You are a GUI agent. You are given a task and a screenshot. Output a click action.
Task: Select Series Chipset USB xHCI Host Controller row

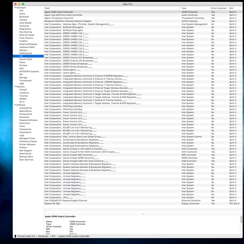(143, 161)
